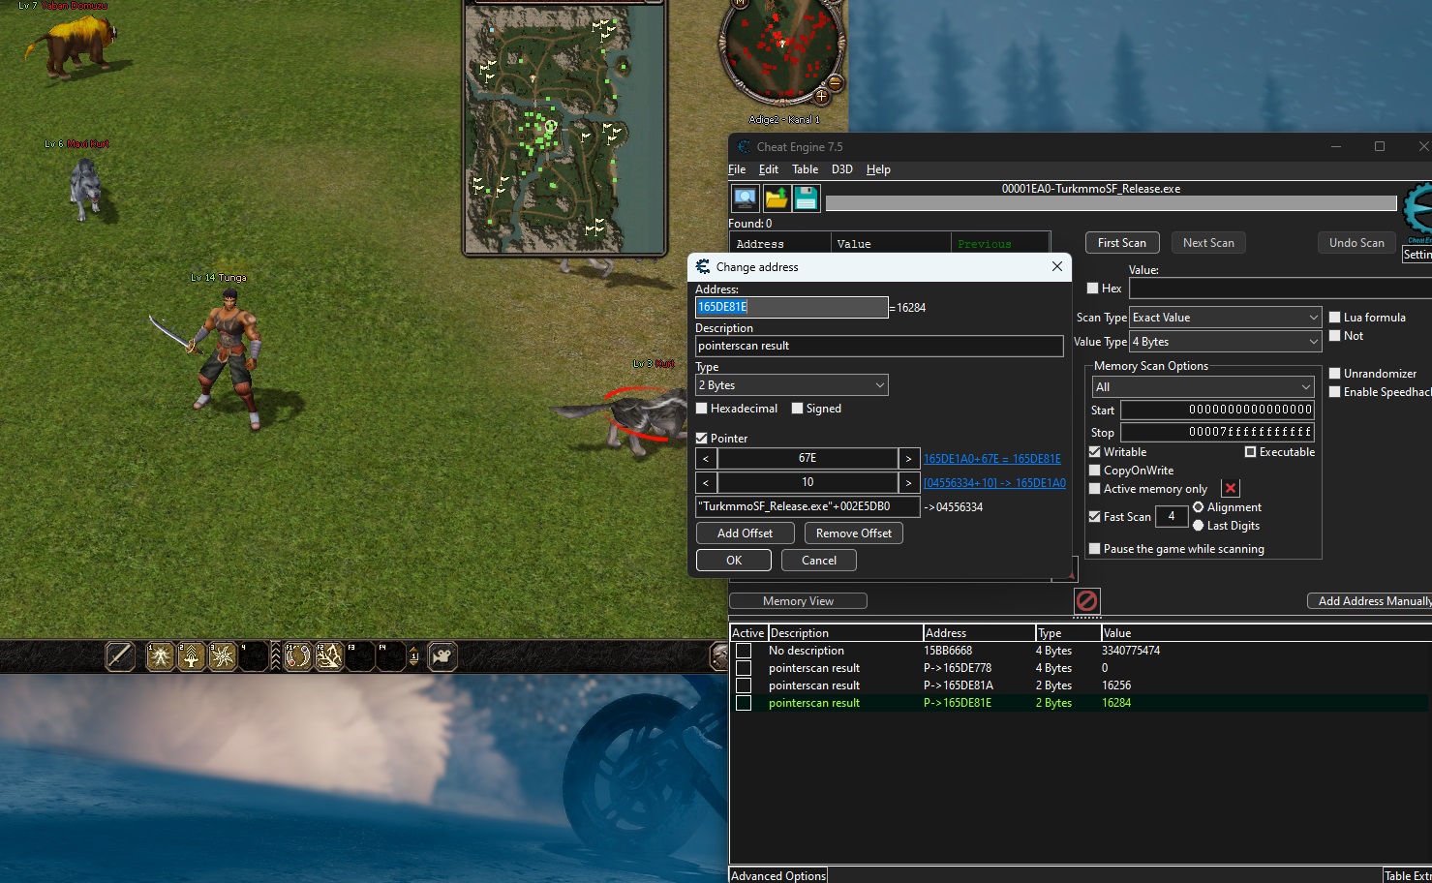The height and width of the screenshot is (883, 1432).
Task: Use skill in hotbar slot 1
Action: pos(160,656)
